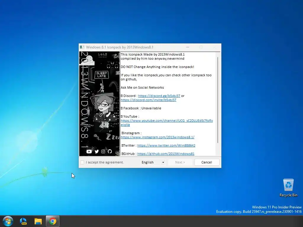Screen dimensions: 303x227
Task: Open the discord.gg/bSvbJ5T link
Action: pyautogui.click(x=159, y=96)
